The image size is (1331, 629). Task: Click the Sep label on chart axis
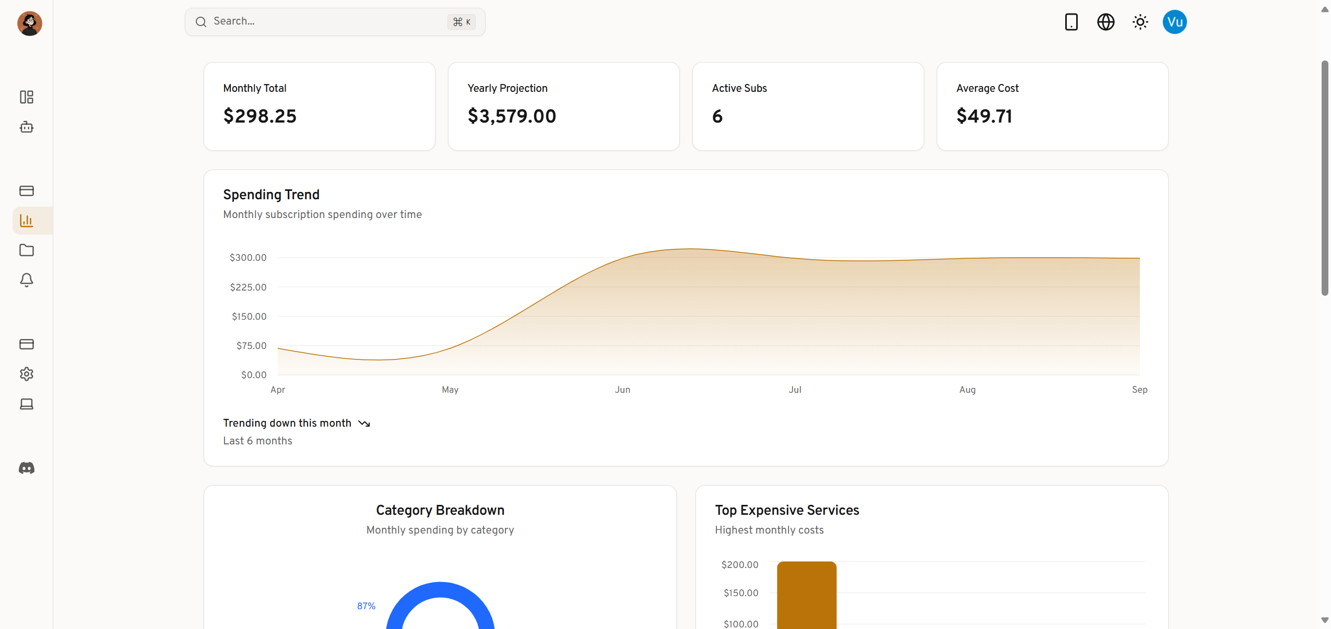click(1140, 390)
